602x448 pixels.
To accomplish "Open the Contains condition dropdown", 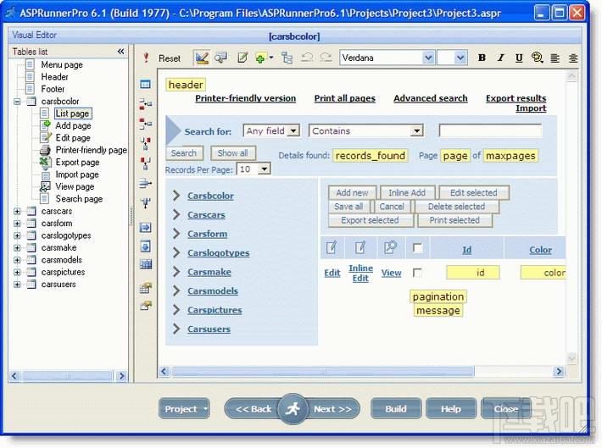I will click(x=416, y=131).
